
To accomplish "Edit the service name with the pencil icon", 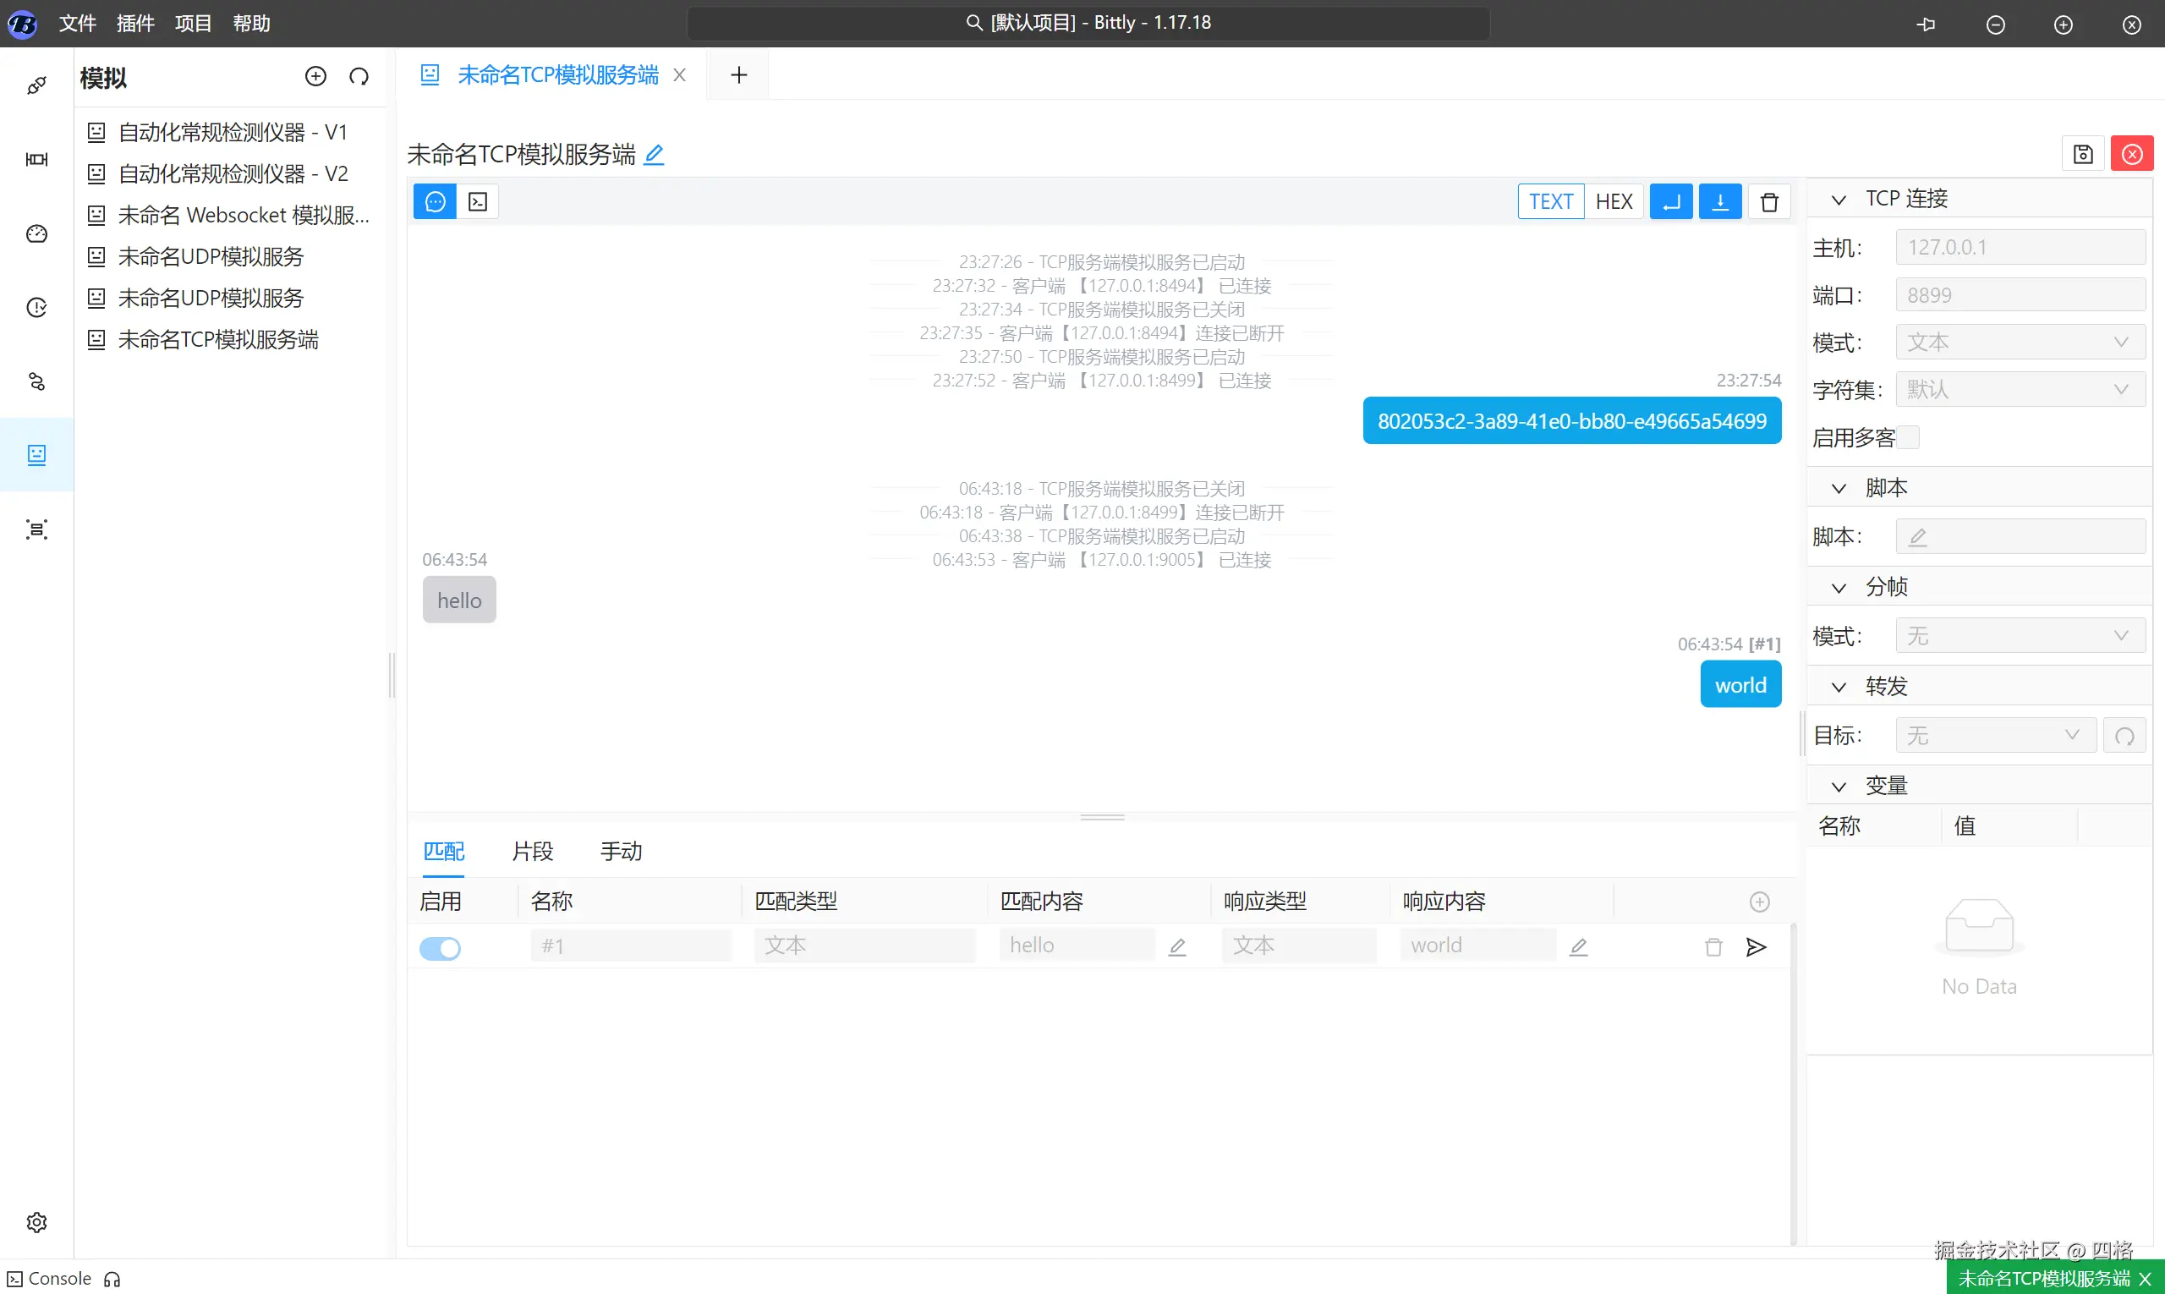I will [x=654, y=156].
